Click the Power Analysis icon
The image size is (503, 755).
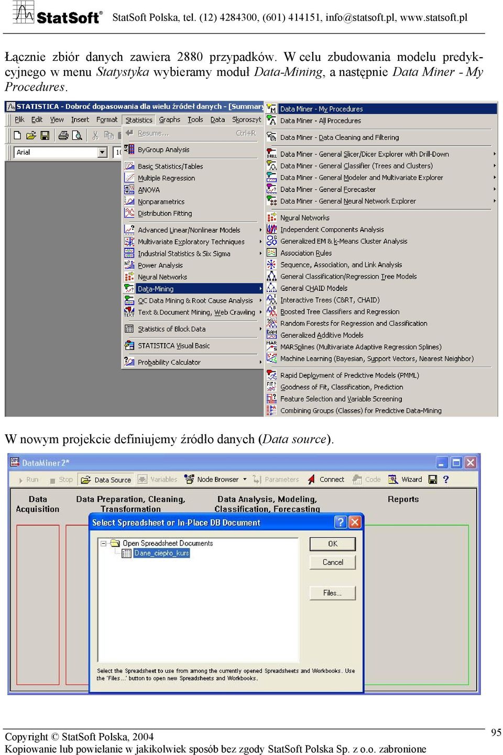(129, 265)
